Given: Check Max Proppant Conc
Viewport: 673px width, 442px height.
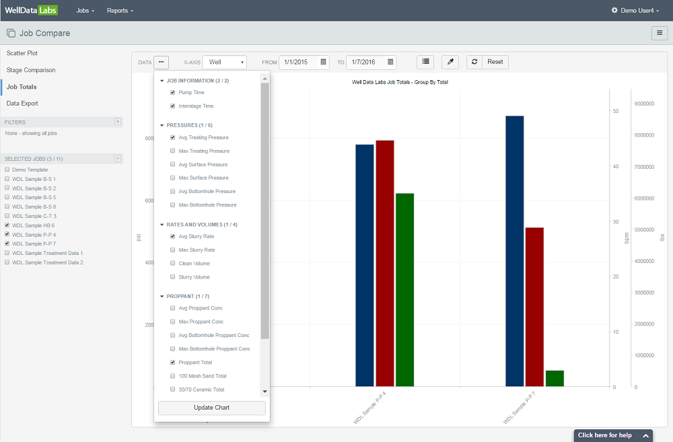Looking at the screenshot, I should (172, 322).
